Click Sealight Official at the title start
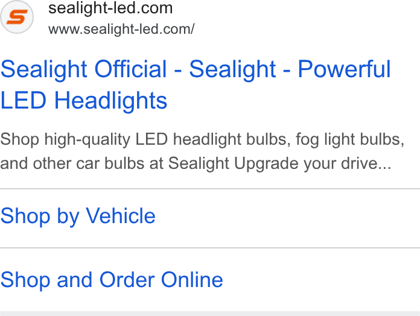 (83, 69)
